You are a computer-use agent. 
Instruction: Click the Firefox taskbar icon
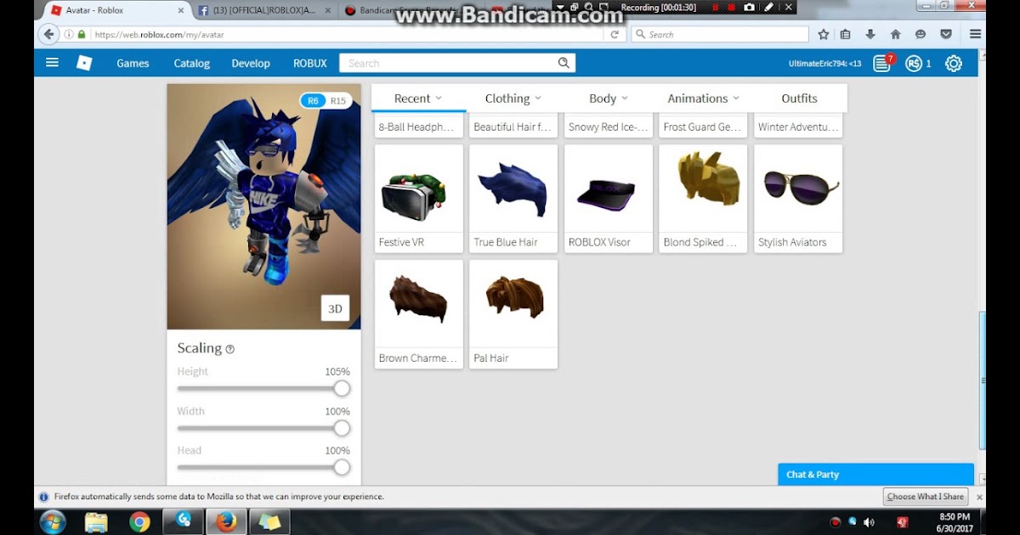[226, 521]
